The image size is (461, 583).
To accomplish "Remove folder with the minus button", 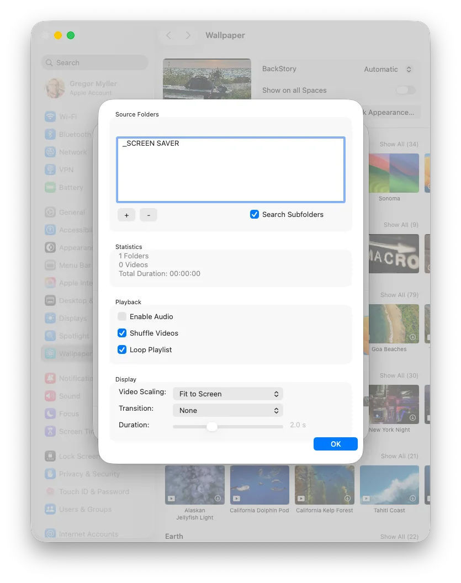I will point(149,215).
